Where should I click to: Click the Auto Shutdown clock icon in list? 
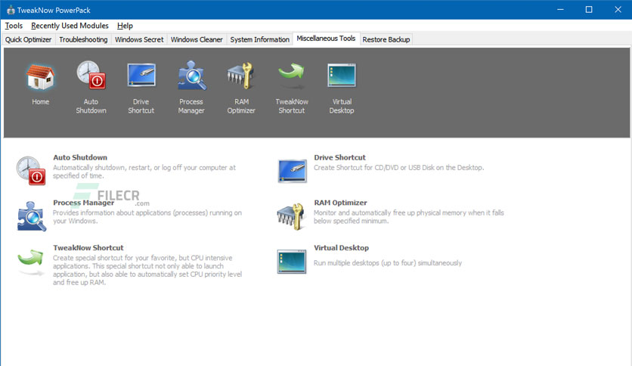[x=31, y=170]
